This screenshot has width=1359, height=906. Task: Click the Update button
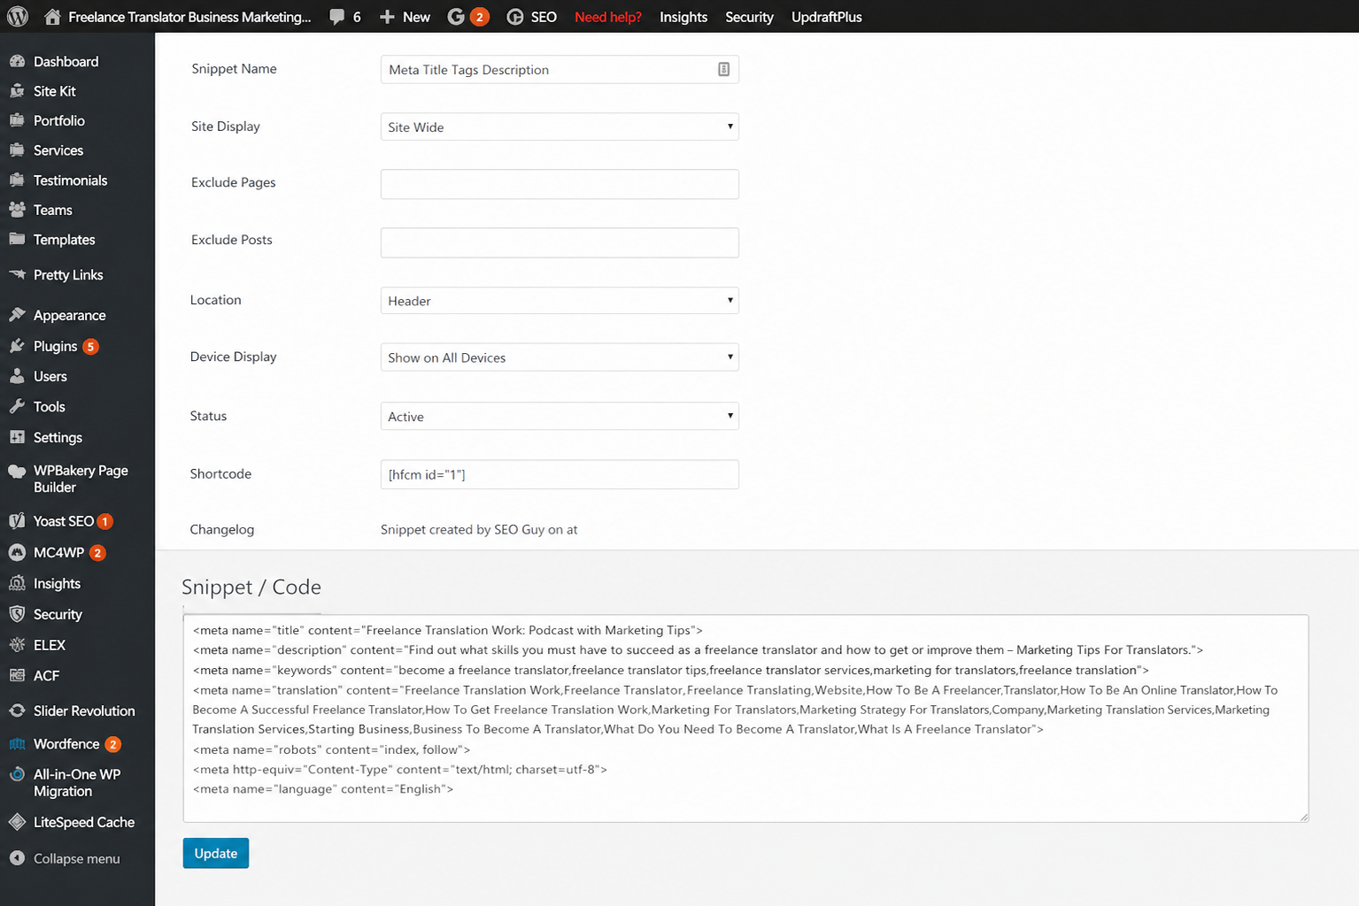(216, 853)
